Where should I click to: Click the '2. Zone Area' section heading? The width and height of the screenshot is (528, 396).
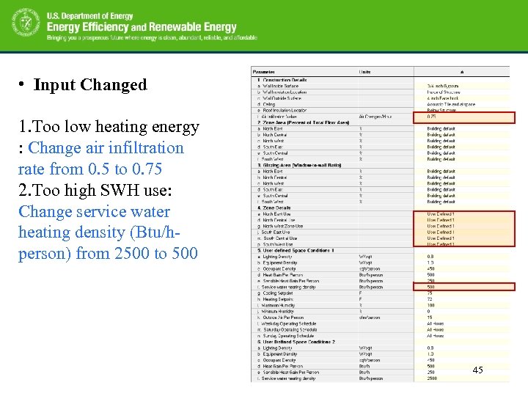pos(303,122)
